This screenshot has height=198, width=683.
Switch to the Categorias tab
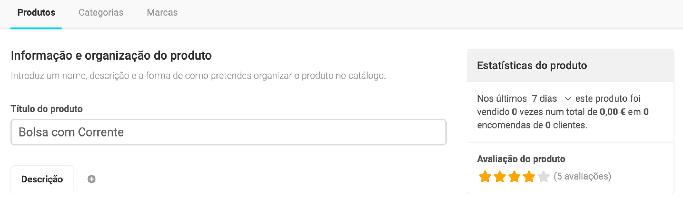(x=101, y=13)
